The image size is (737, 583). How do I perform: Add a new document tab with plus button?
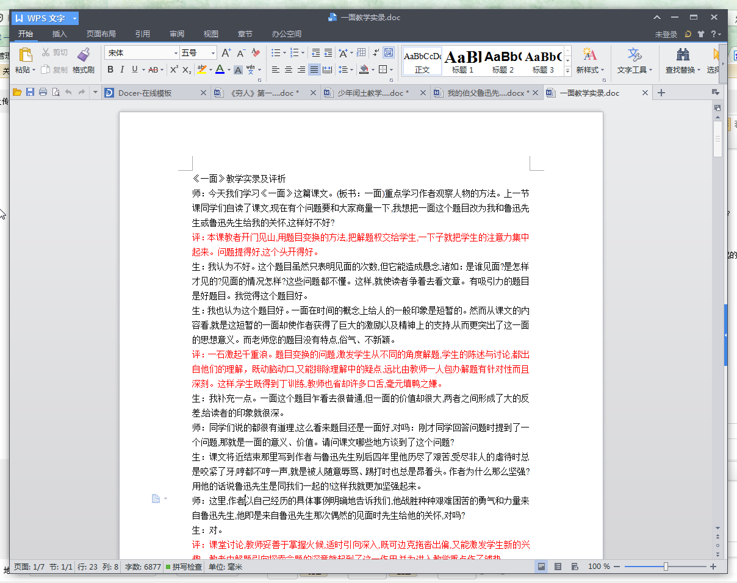coord(661,93)
